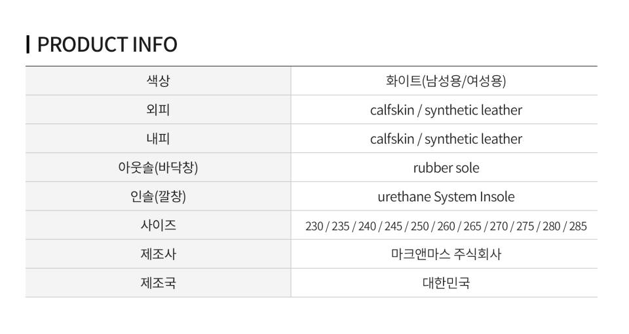The image size is (629, 334).
Task: Select the 제조사 row label
Action: 158,254
